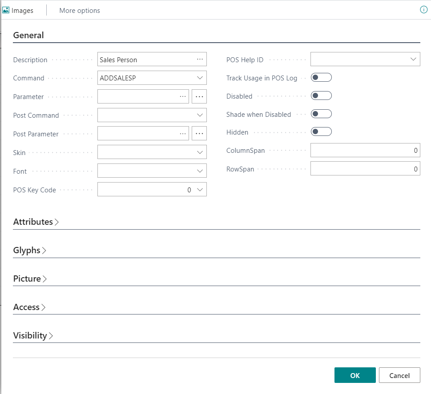Click into the ColumnSpan input field
This screenshot has width=431, height=394.
[365, 150]
